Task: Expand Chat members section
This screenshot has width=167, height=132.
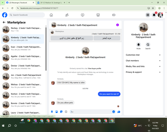Action: 143,60
